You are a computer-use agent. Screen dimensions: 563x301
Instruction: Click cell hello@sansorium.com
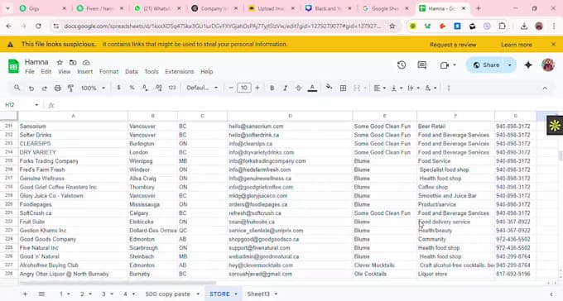pyautogui.click(x=290, y=127)
